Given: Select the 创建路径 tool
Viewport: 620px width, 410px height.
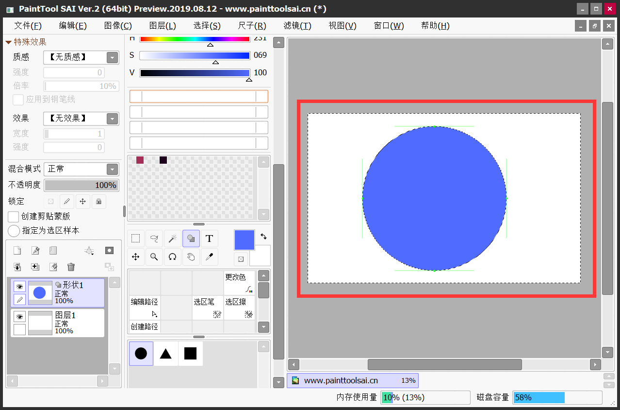Looking at the screenshot, I should (145, 326).
